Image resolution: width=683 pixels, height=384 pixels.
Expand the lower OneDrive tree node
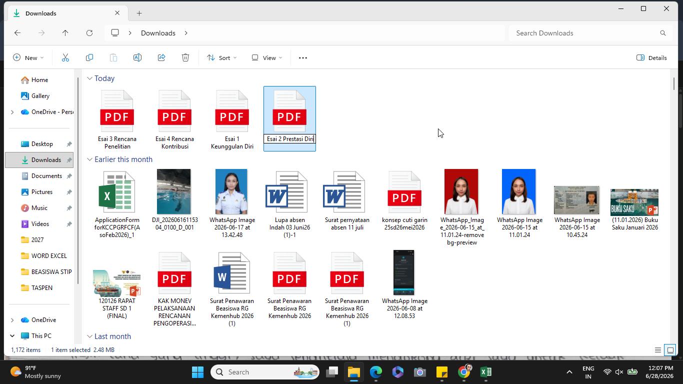click(12, 320)
